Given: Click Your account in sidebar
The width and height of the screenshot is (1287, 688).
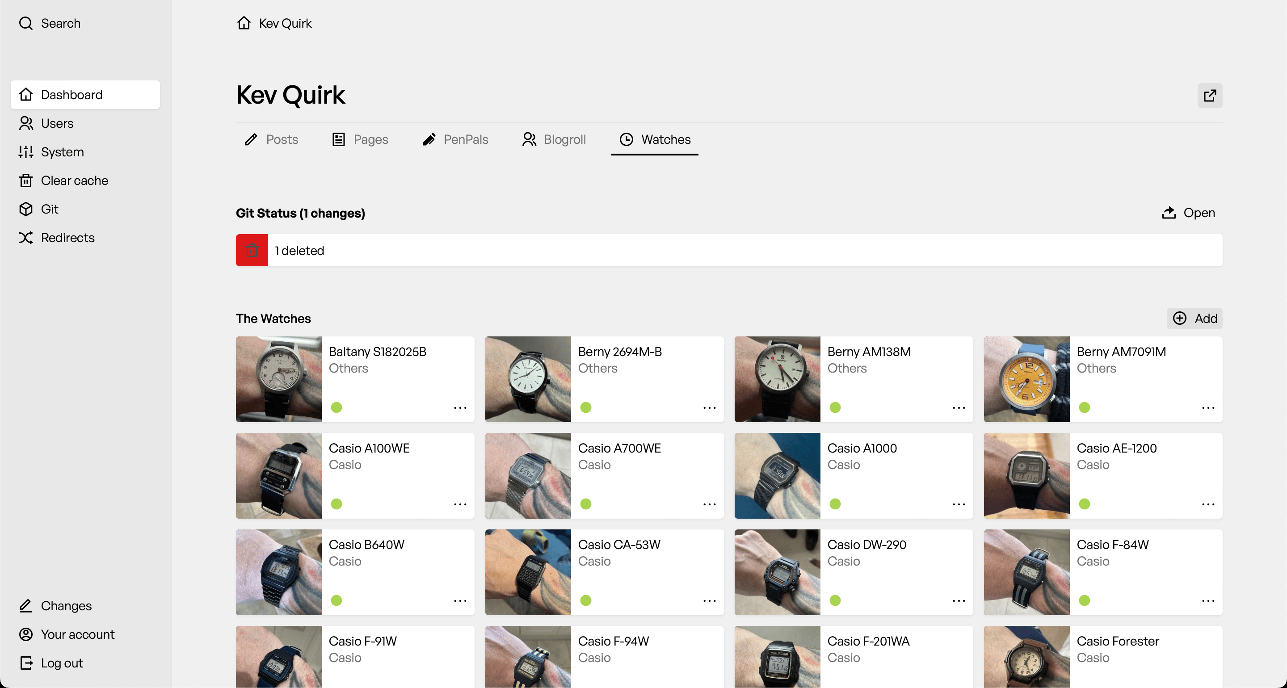Looking at the screenshot, I should [85, 634].
